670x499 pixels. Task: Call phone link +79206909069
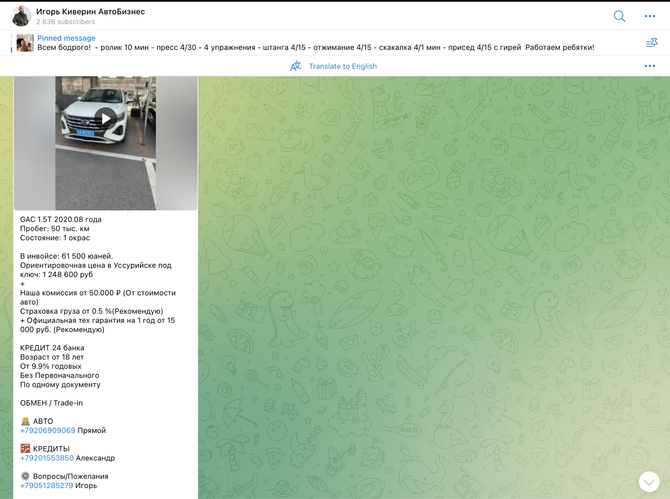click(x=48, y=430)
